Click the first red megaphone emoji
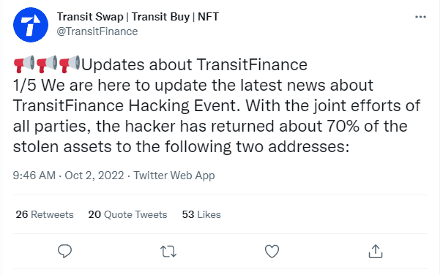The image size is (443, 275). pyautogui.click(x=24, y=64)
